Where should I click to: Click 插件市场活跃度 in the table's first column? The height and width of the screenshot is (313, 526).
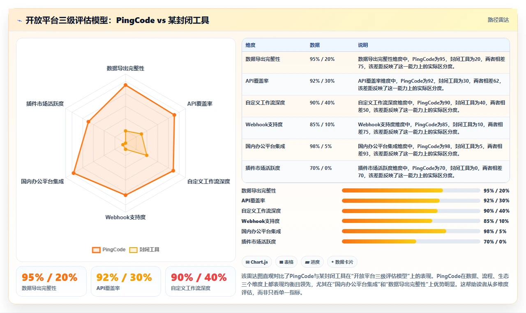coord(263,168)
